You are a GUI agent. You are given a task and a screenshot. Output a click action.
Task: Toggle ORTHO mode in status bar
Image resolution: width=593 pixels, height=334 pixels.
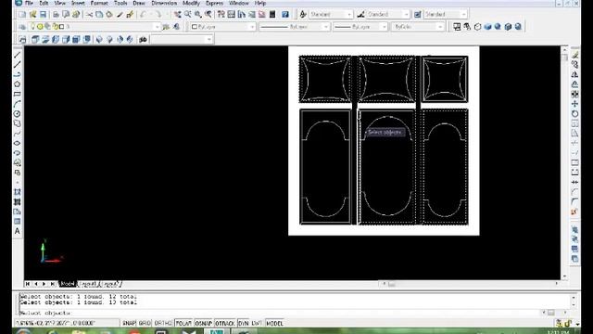coord(163,324)
